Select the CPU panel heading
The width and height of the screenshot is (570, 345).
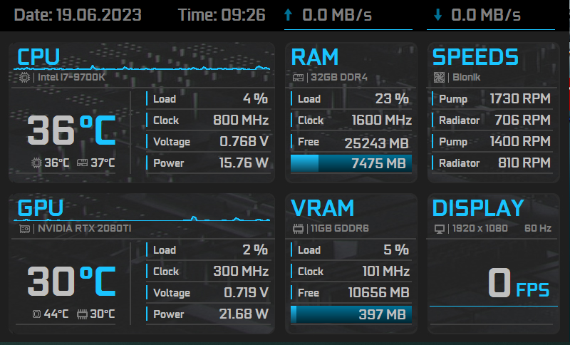pyautogui.click(x=38, y=57)
